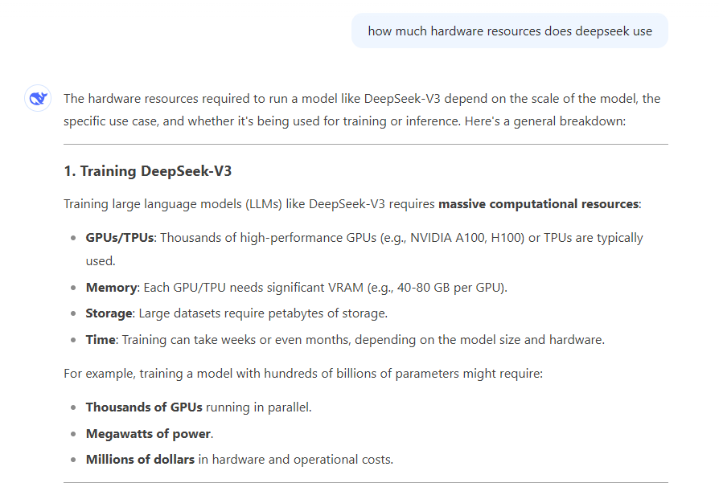Click the 'Memory' bullet label

coord(112,288)
